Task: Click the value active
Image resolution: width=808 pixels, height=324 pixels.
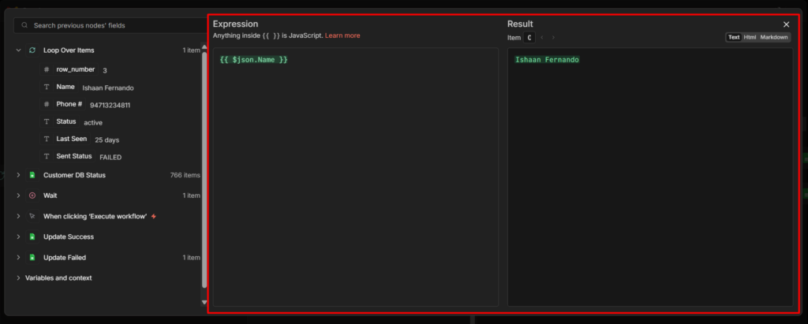Action: 93,123
